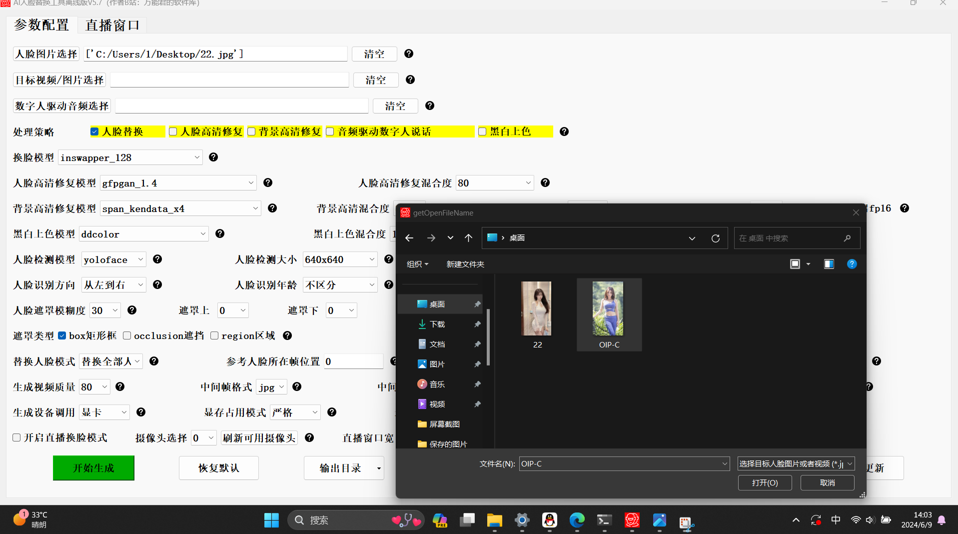This screenshot has width=958, height=534.
Task: Click the help icon next to 换脸模型 dropdown
Action: click(213, 157)
